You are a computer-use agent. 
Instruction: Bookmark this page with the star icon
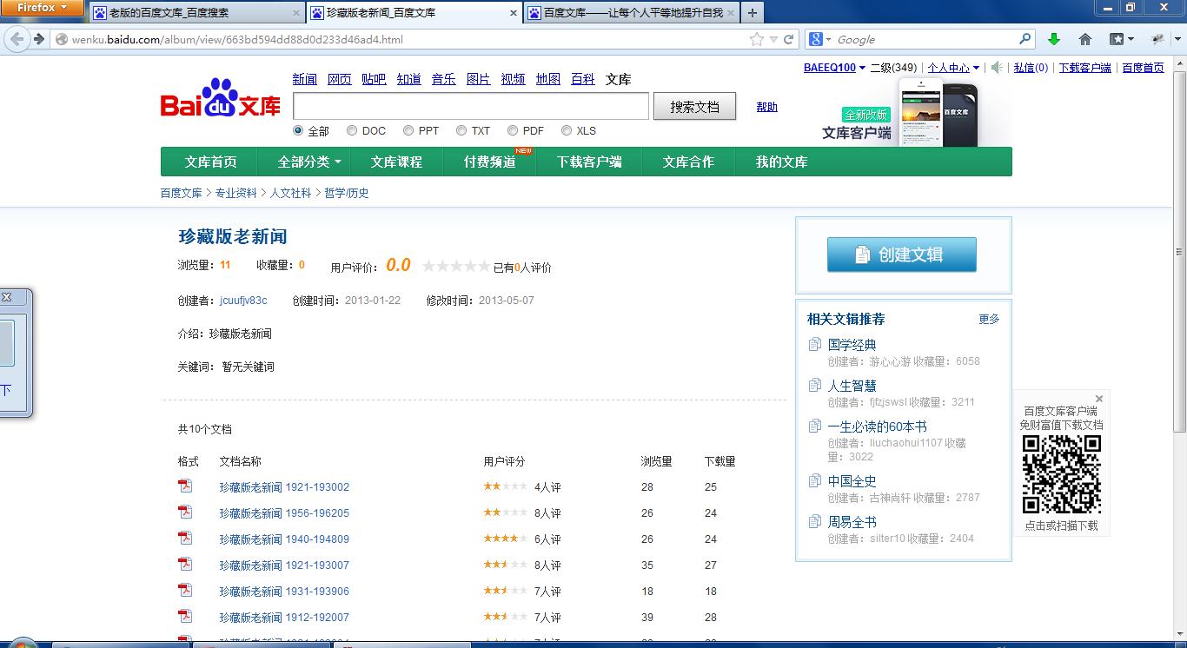757,39
